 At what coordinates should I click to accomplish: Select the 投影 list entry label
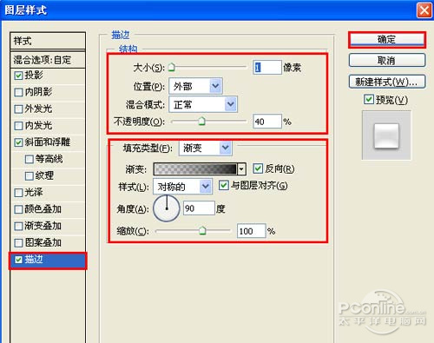click(x=34, y=76)
